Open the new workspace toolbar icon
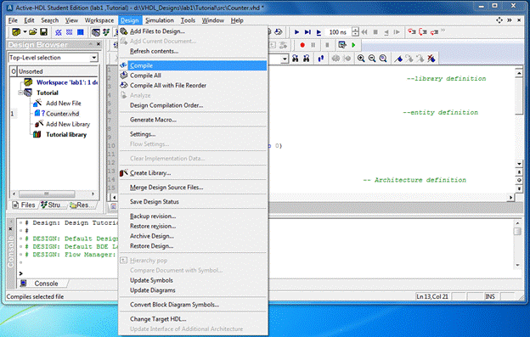 (16, 32)
